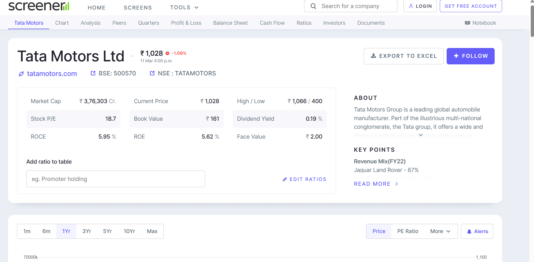Screen dimensions: 534x262
Task: Open the Ratios tab
Action: pos(304,23)
